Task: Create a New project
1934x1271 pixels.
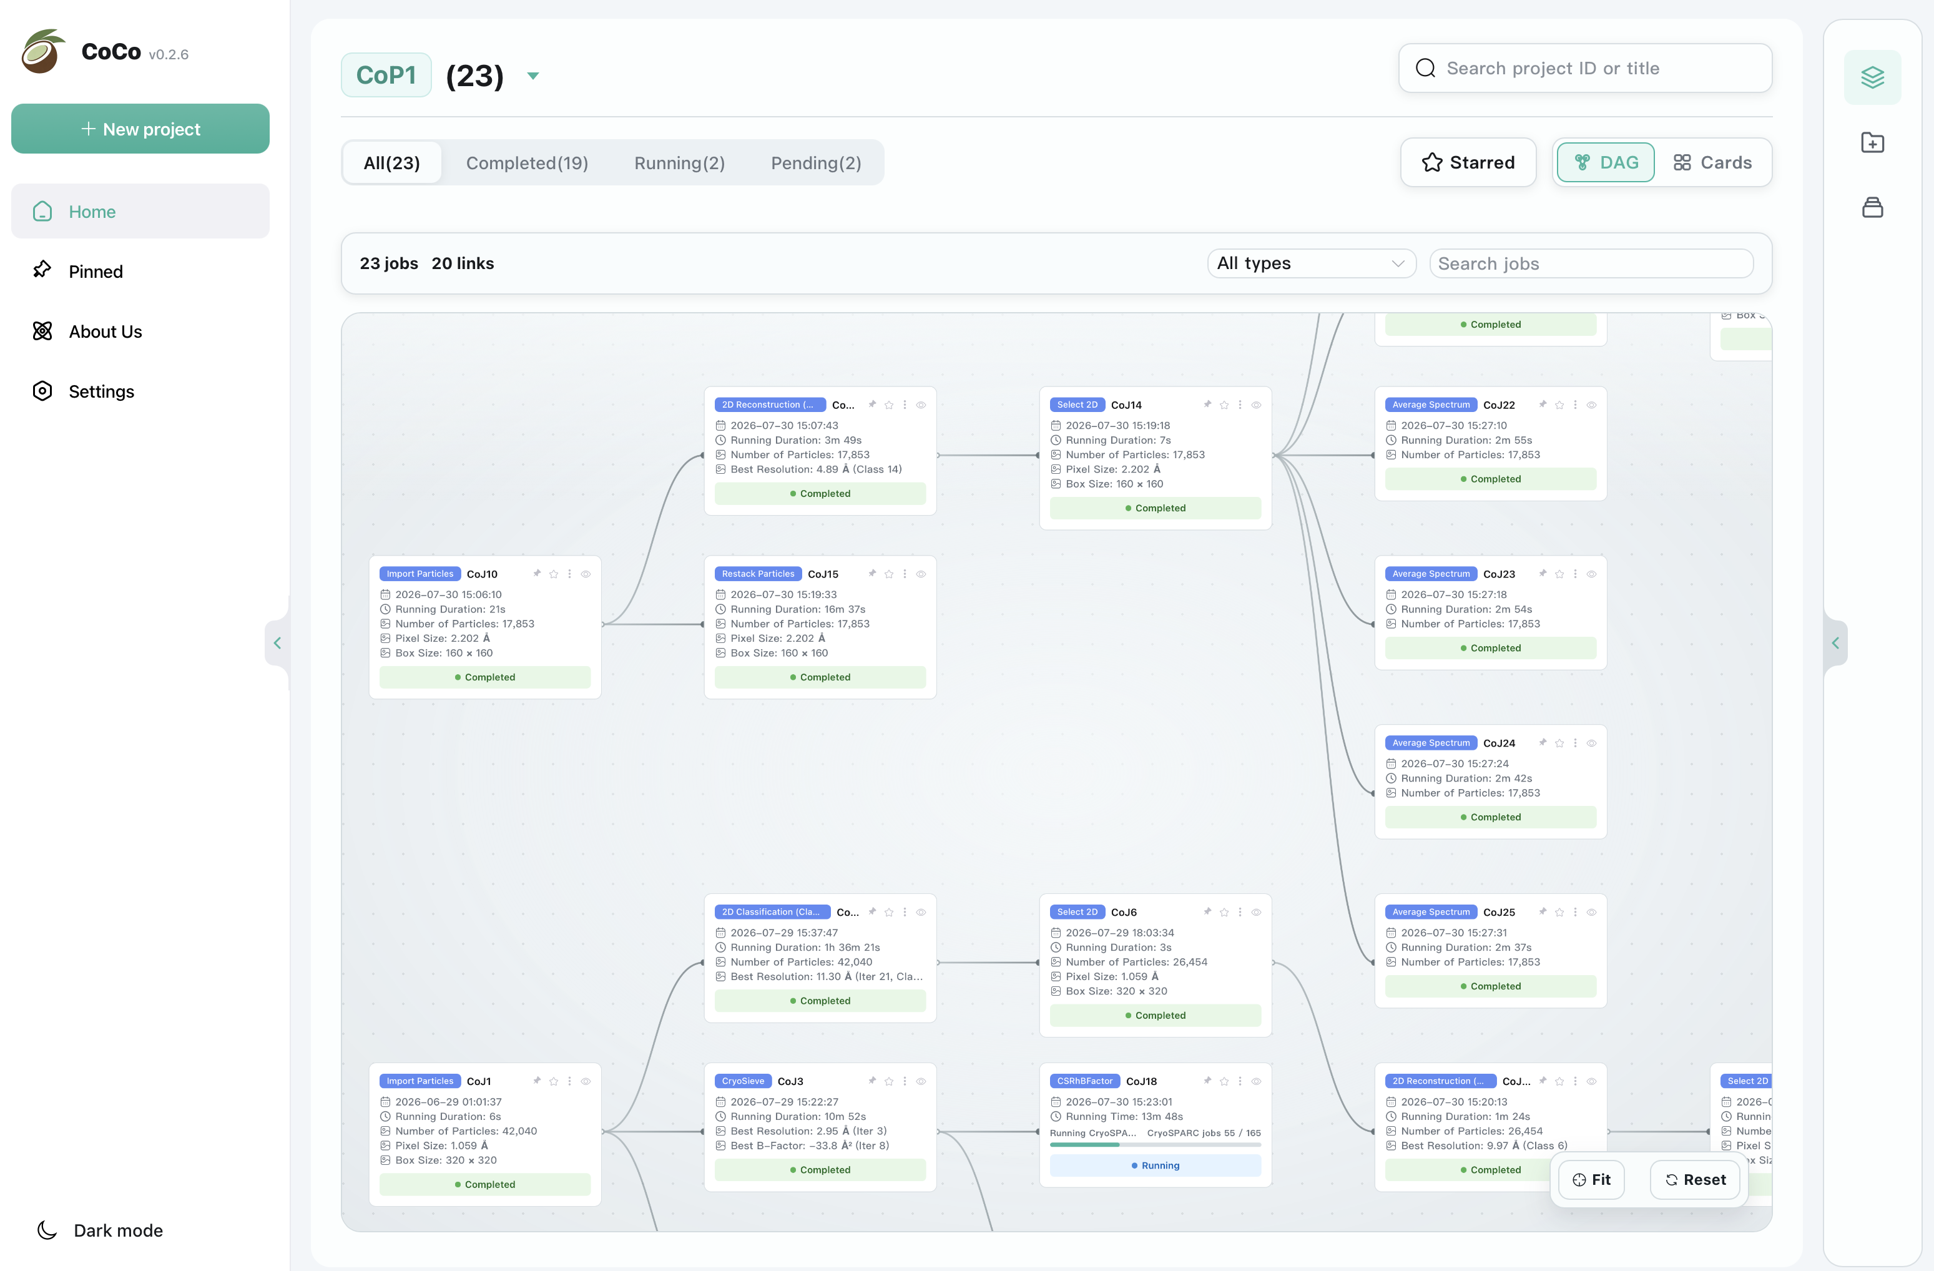Action: (140, 129)
